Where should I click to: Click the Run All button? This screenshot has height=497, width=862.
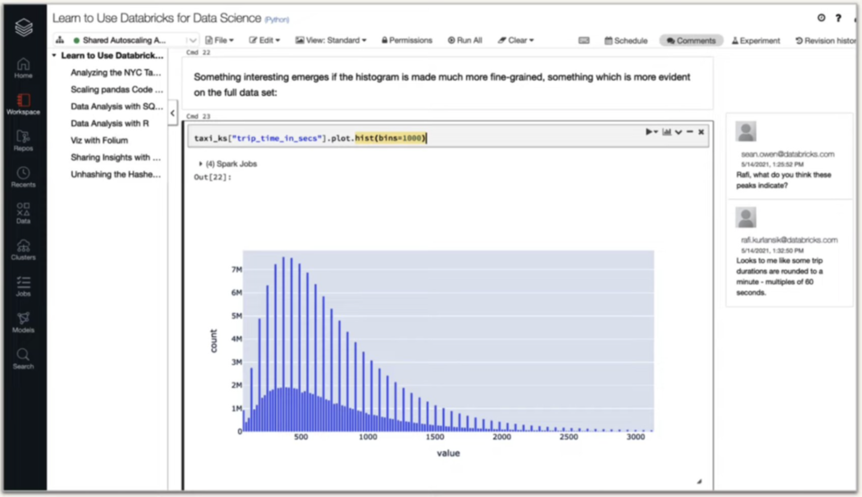click(465, 40)
